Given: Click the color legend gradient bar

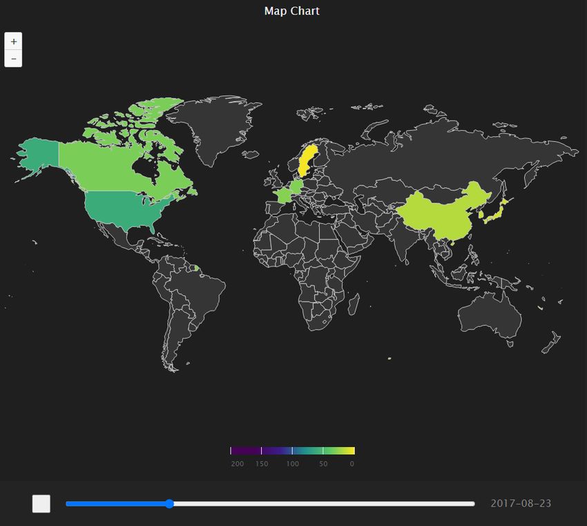Looking at the screenshot, I should pyautogui.click(x=292, y=451).
